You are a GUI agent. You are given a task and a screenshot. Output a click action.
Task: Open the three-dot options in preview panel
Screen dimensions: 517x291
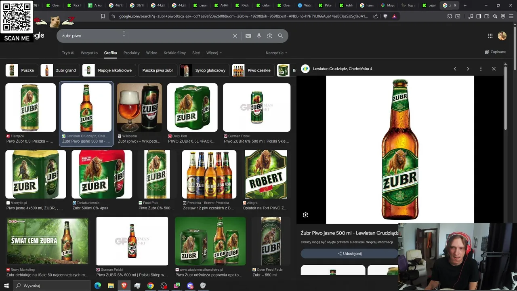pos(481,69)
